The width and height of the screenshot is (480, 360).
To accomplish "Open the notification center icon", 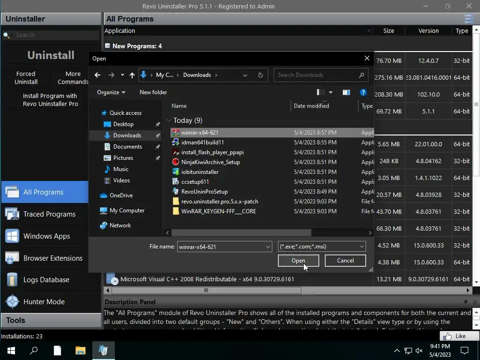I will (x=465, y=351).
